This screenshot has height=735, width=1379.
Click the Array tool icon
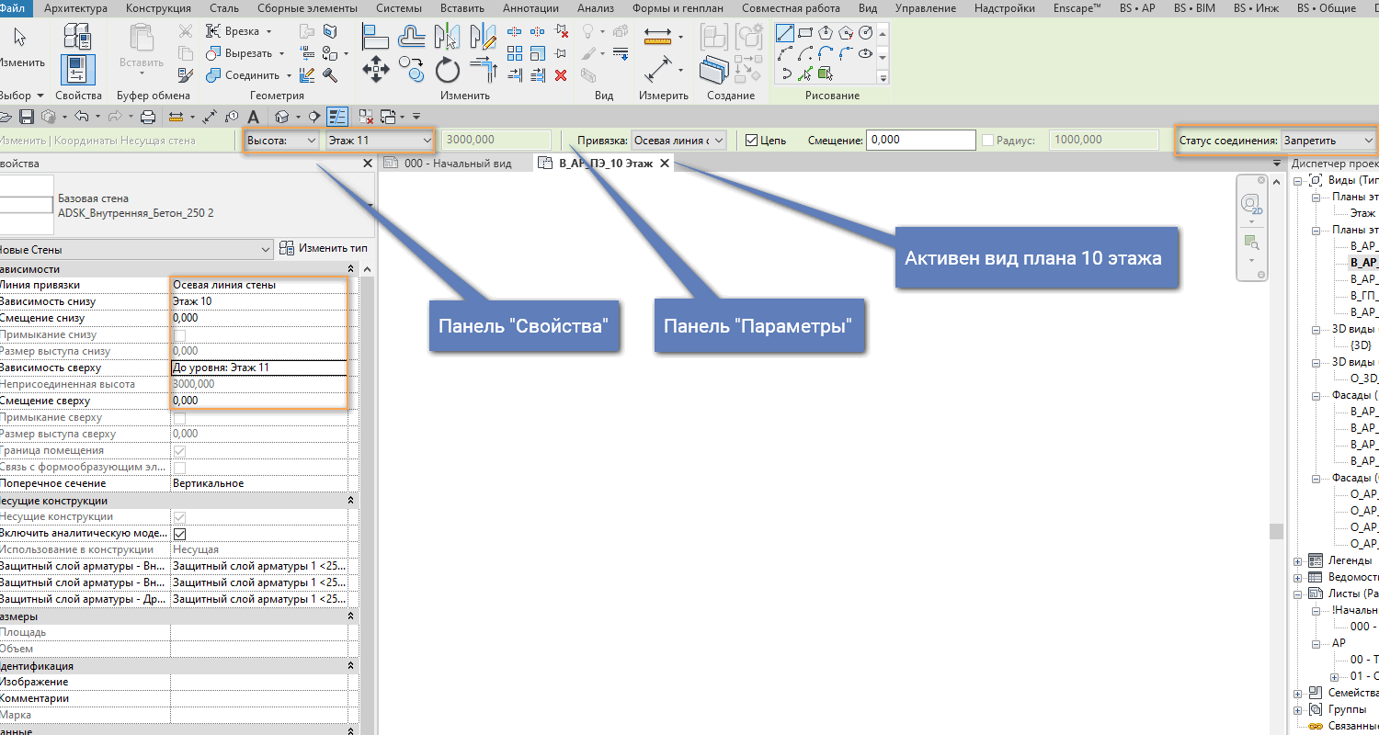click(x=515, y=53)
